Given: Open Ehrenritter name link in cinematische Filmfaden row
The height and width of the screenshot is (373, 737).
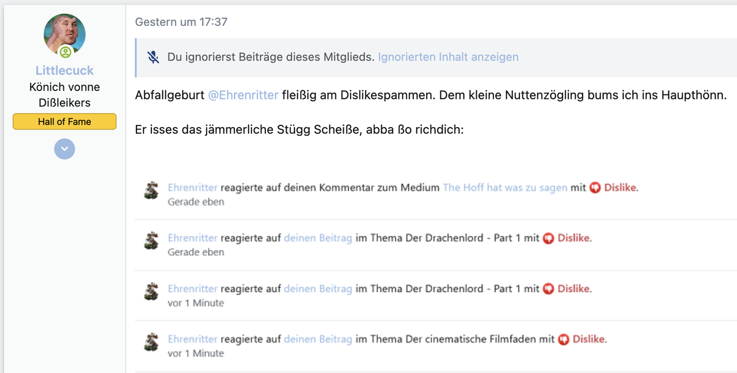Looking at the screenshot, I should click(193, 339).
